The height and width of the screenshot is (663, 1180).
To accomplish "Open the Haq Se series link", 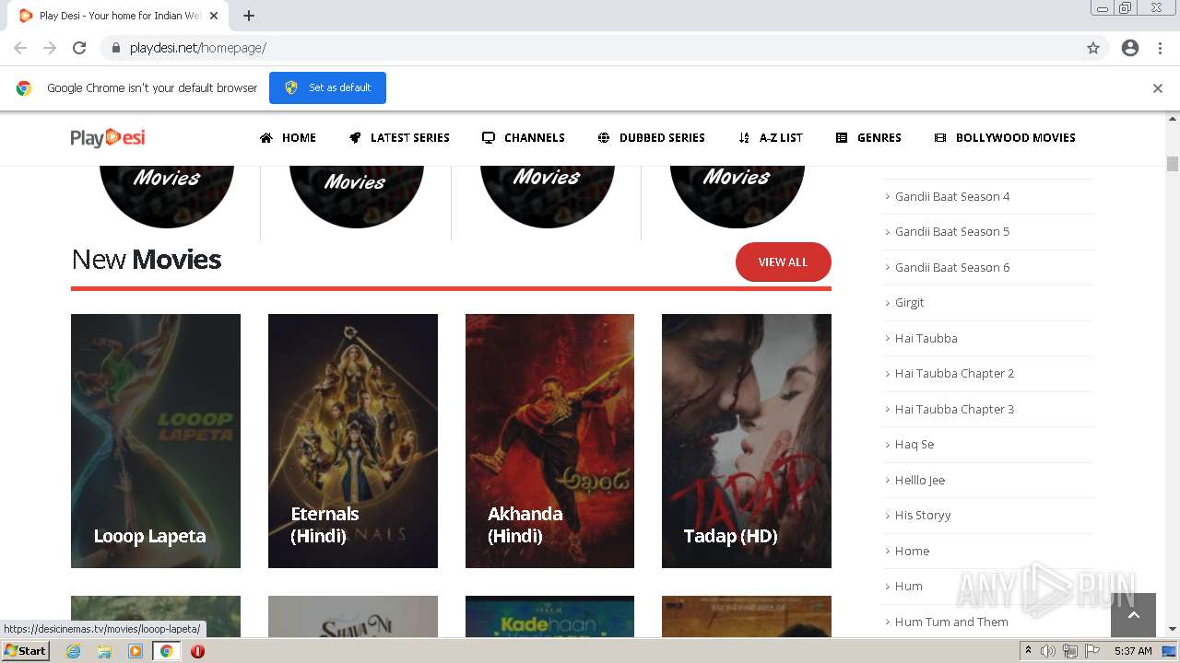I will tap(914, 444).
